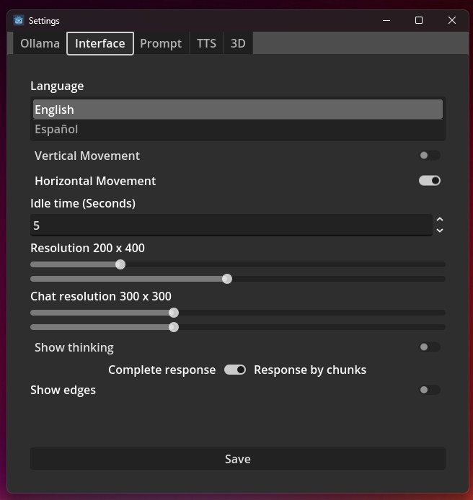Choose Español in the Language list
The height and width of the screenshot is (500, 473).
[x=238, y=129]
